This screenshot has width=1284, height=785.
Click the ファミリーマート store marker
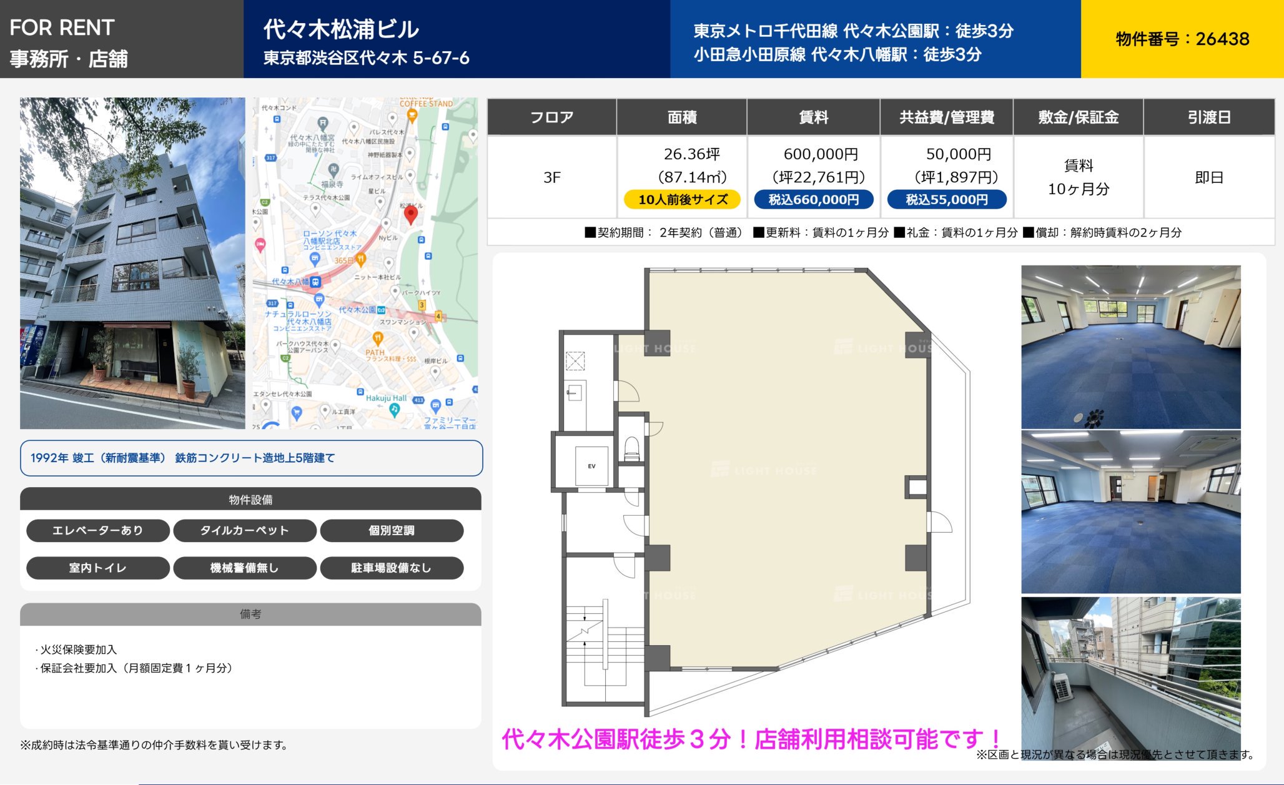pos(435,406)
